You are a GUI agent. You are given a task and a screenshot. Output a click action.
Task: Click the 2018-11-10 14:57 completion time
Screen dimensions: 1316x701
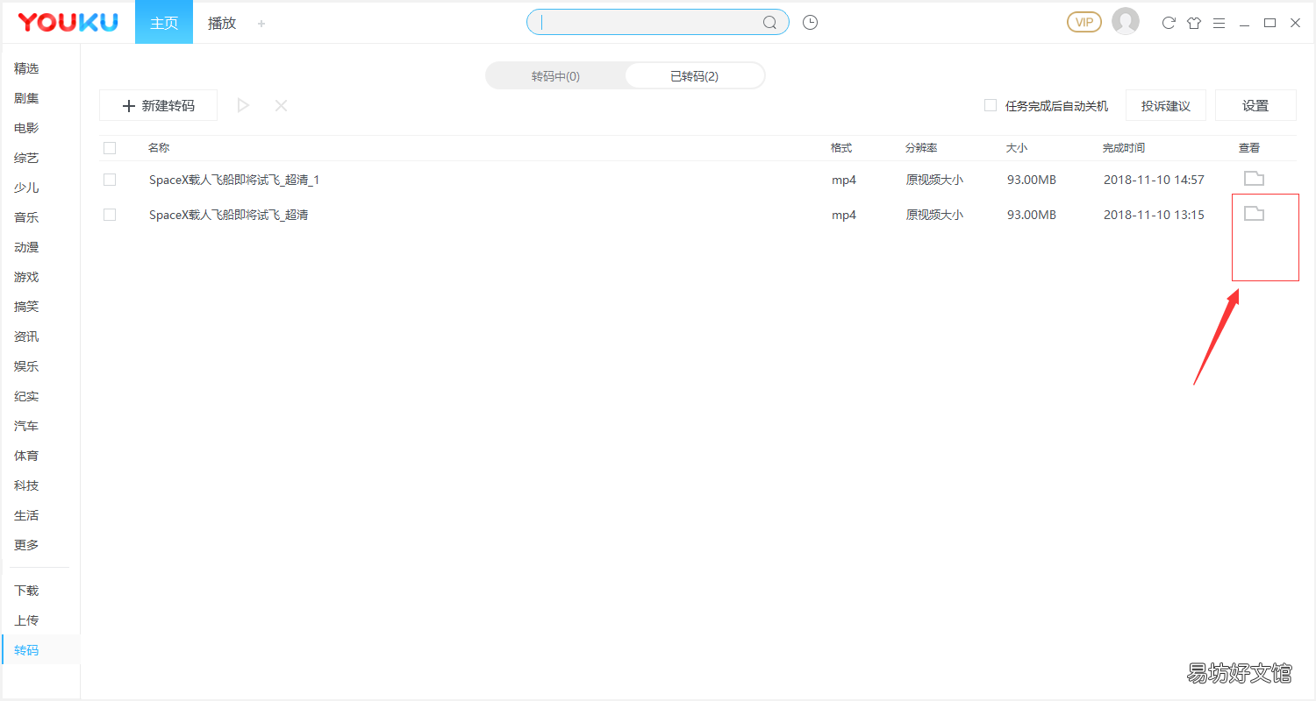(x=1154, y=180)
